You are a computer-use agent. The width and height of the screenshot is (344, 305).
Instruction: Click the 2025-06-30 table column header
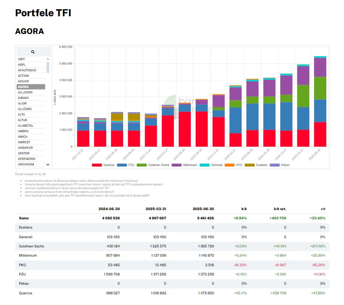203,209
